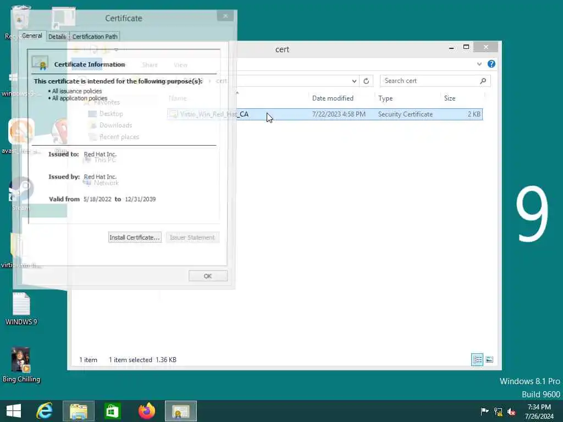Launch Firefox from the taskbar
Viewport: 563px width, 422px height.
pyautogui.click(x=146, y=411)
